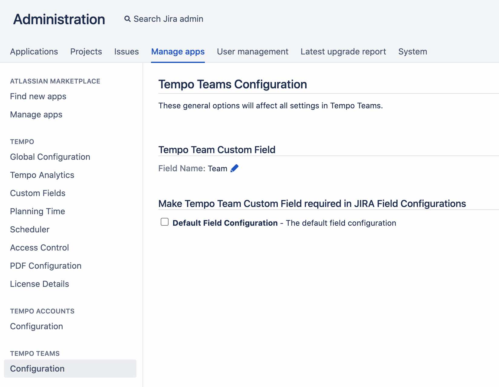Click Manage apps in the sidebar
This screenshot has height=387, width=499.
pyautogui.click(x=36, y=115)
